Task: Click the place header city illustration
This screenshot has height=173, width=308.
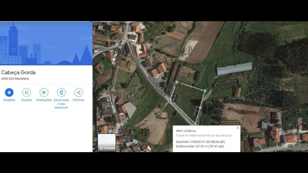Action: click(46, 43)
